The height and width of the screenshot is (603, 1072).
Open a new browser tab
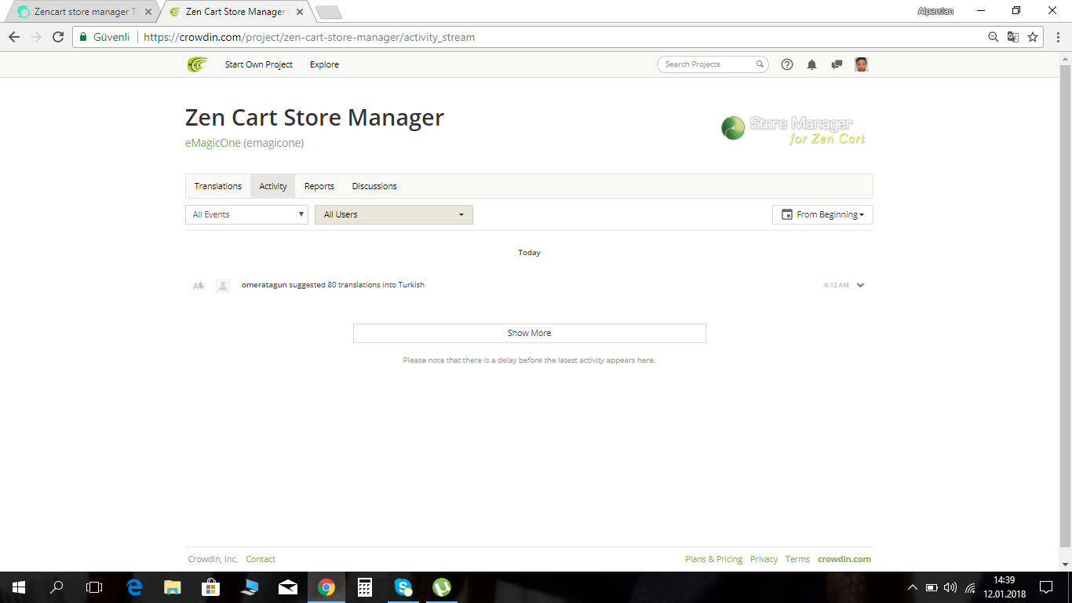tap(328, 12)
